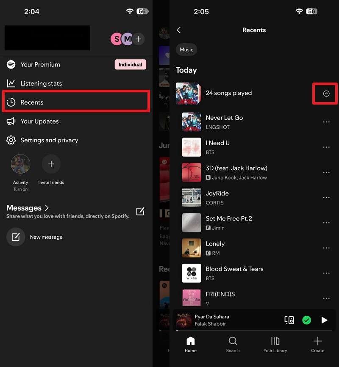Open the connect to a device icon
The width and height of the screenshot is (339, 367).
click(x=289, y=320)
